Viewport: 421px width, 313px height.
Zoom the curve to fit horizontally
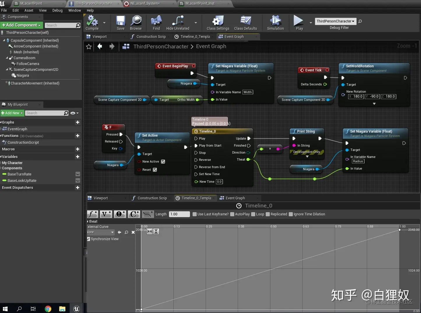click(x=150, y=231)
